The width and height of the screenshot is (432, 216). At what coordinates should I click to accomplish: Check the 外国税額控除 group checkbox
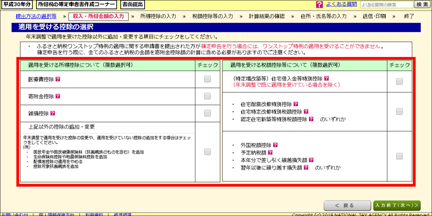tap(399, 156)
